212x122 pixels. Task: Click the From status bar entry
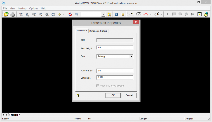pos(78,119)
